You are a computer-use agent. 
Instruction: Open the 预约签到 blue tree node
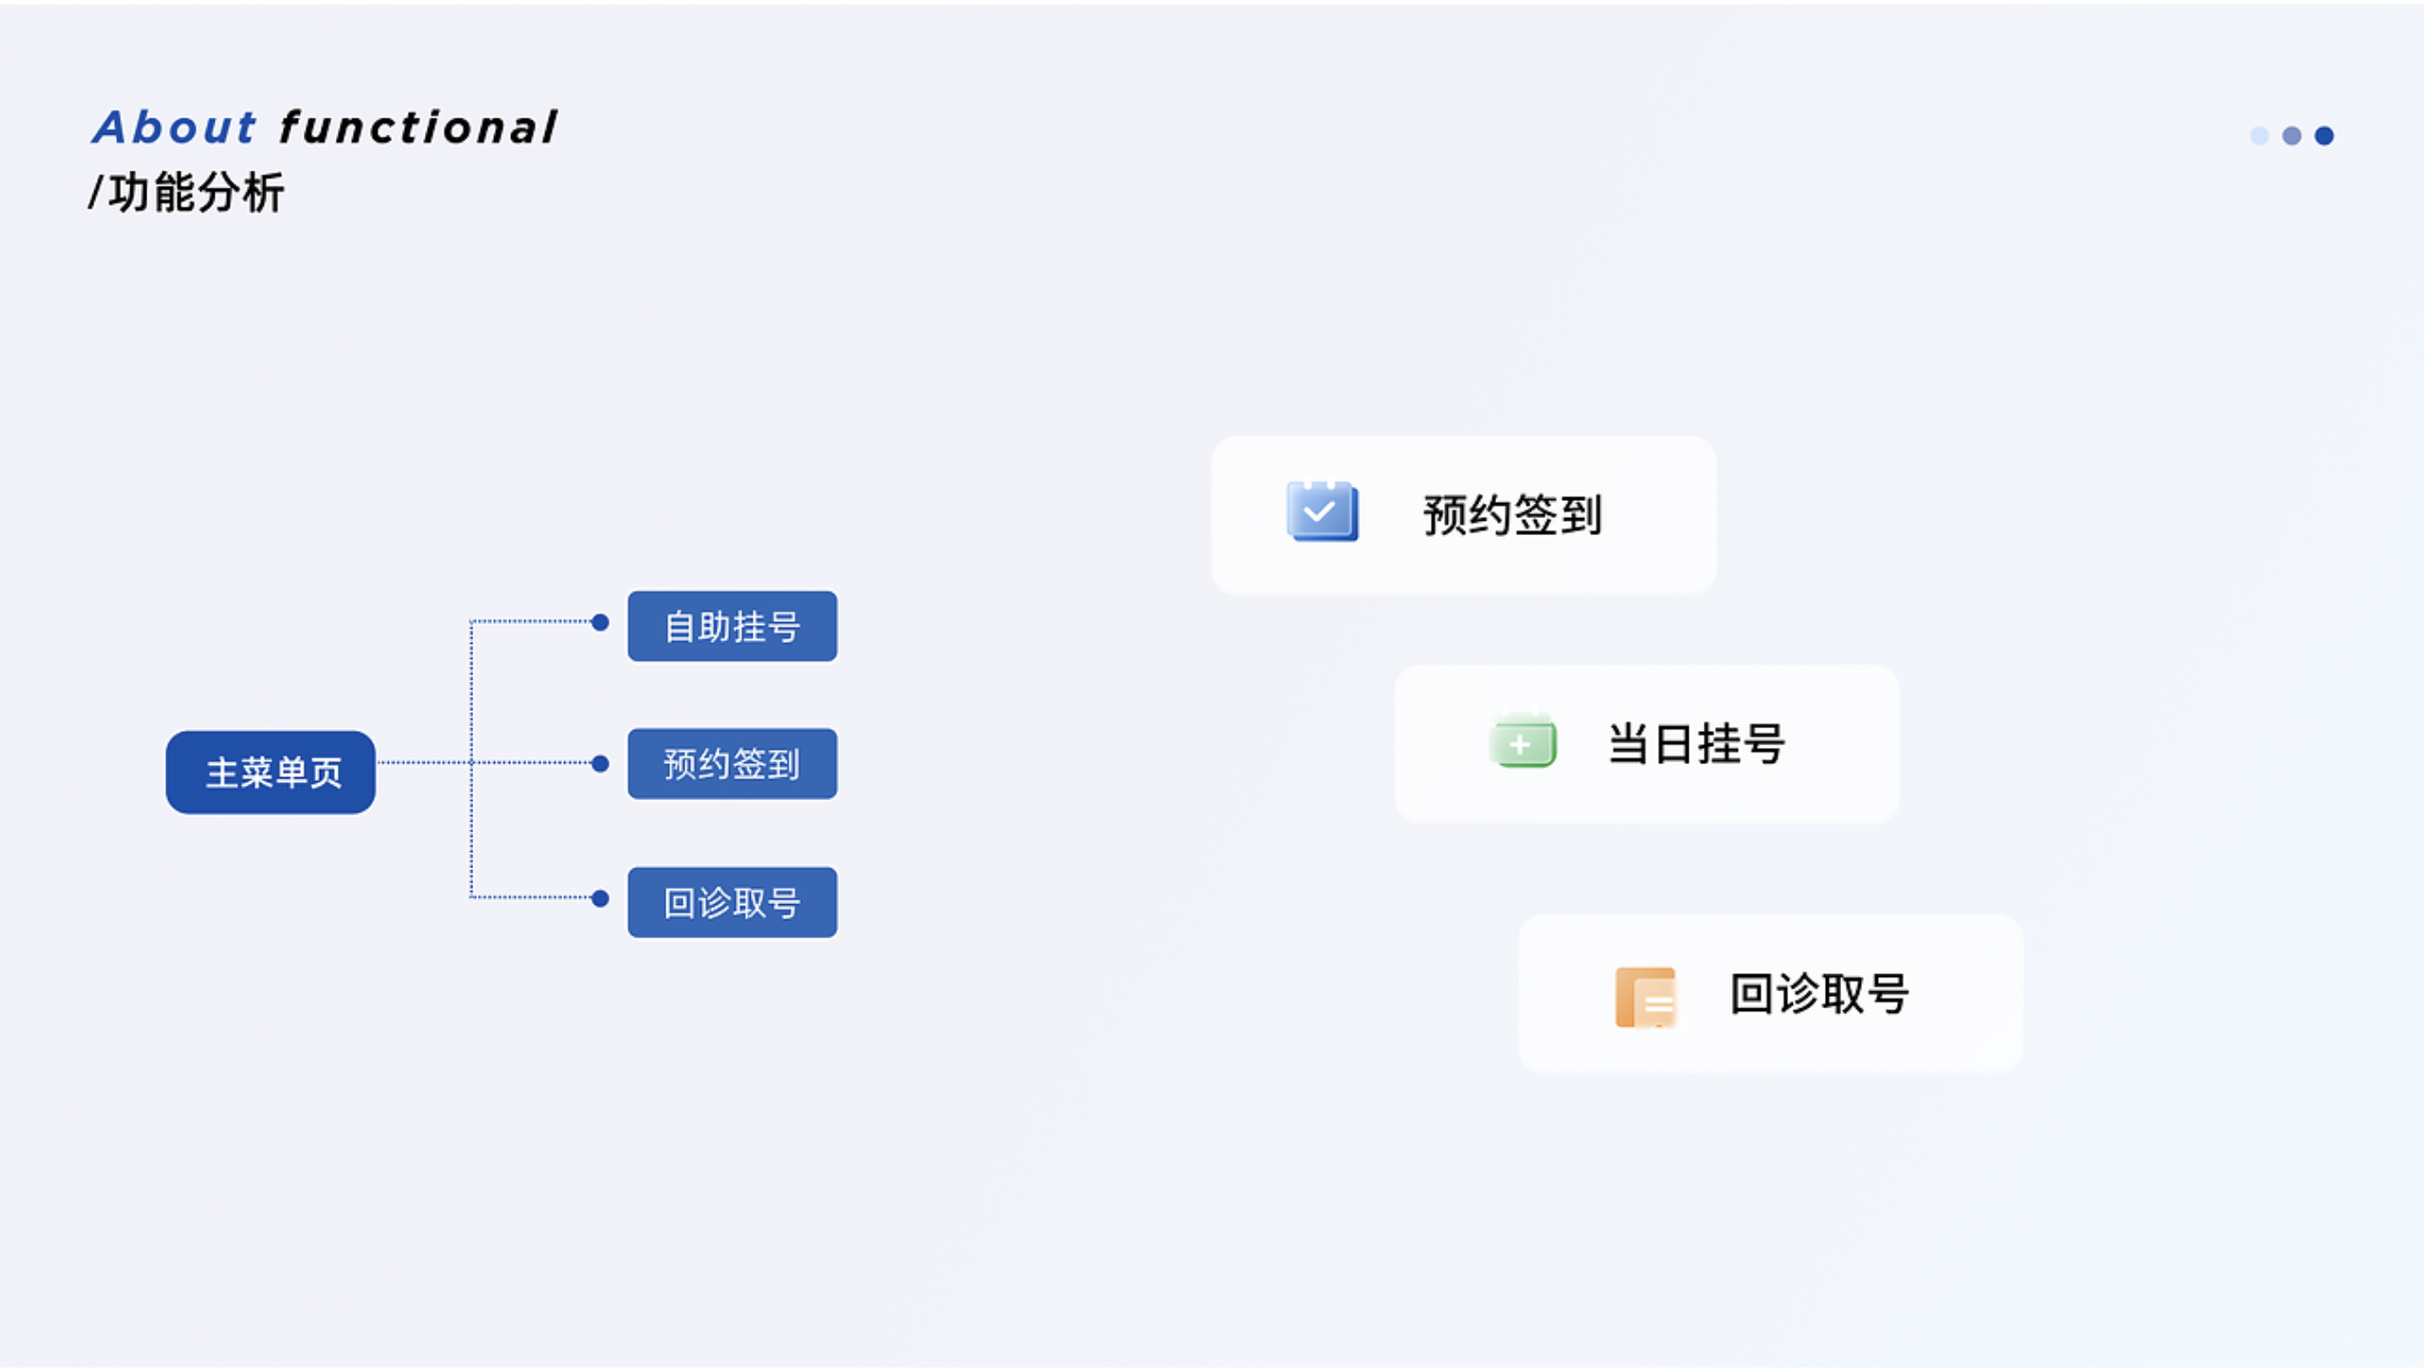(732, 764)
